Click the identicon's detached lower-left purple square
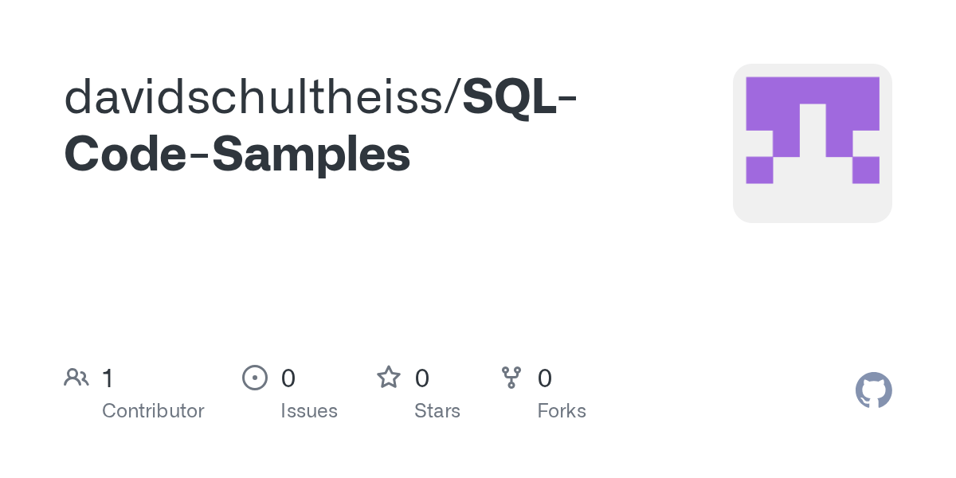The width and height of the screenshot is (956, 478). point(759,170)
